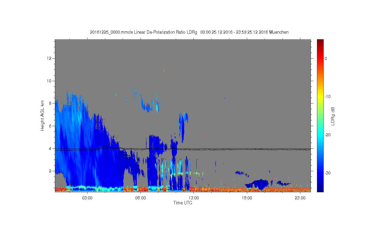Click the LDRg color scale bar

[x=320, y=115]
